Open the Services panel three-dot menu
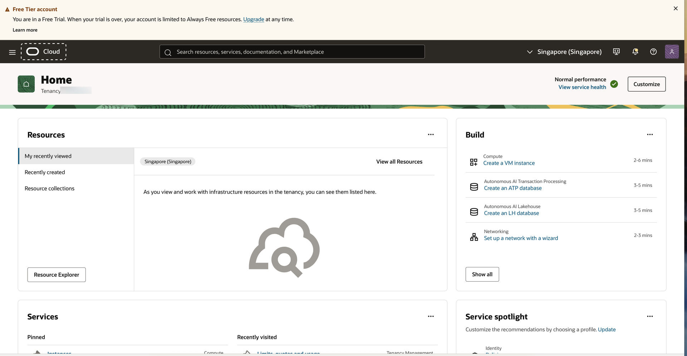 pos(431,316)
